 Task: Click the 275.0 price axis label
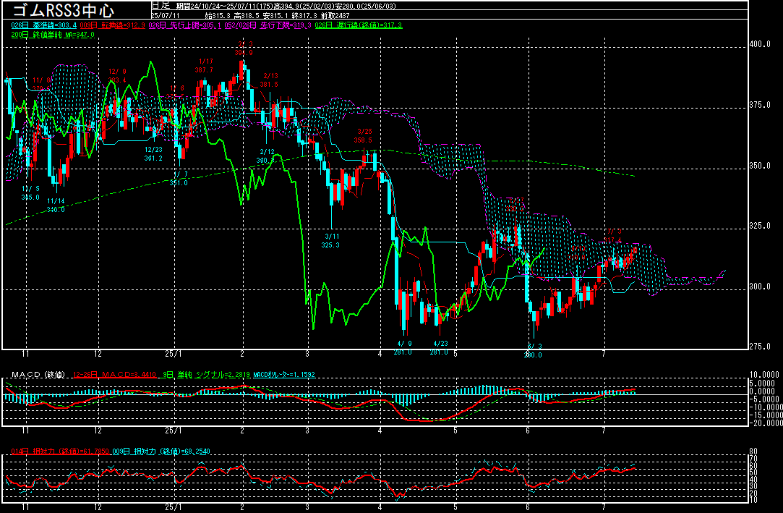(760, 346)
